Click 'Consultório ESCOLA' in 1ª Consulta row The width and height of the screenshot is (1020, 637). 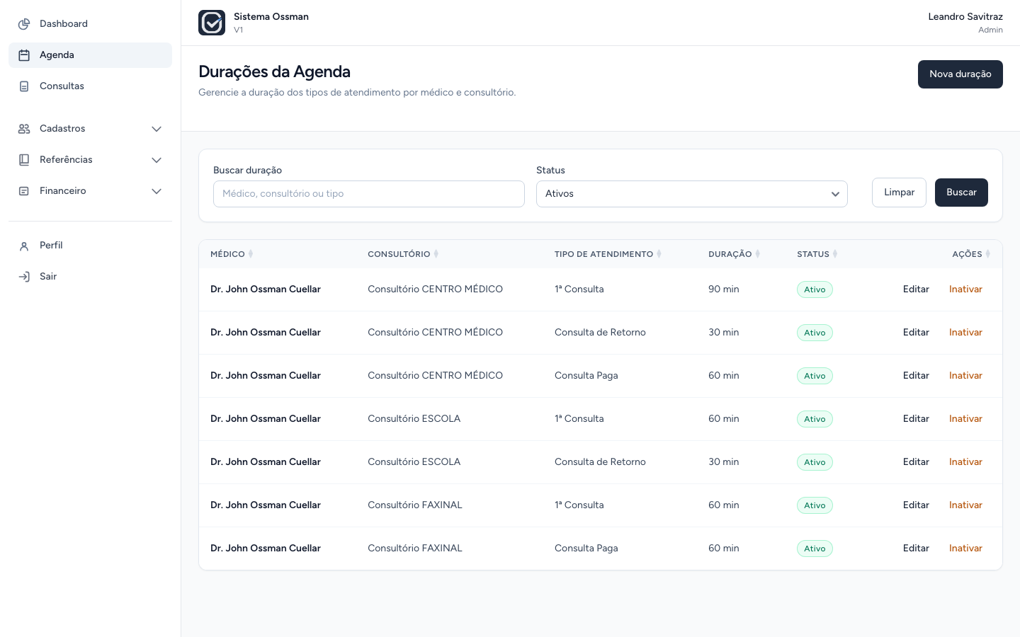pyautogui.click(x=414, y=419)
